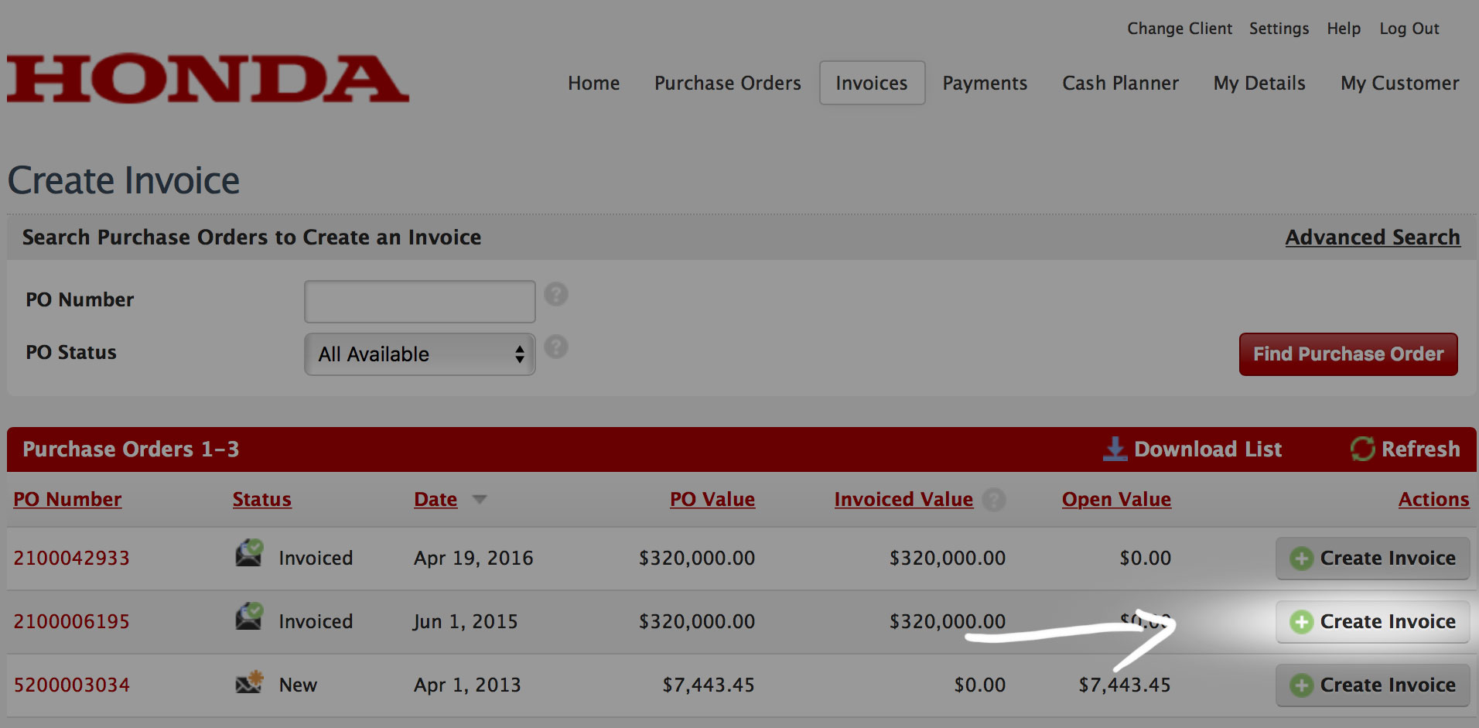Open the Help link

tap(1344, 29)
